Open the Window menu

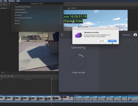[x=11, y=1]
